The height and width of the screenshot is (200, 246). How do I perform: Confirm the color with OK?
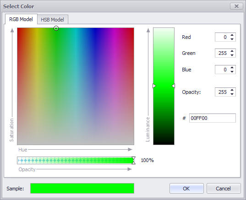(x=186, y=189)
